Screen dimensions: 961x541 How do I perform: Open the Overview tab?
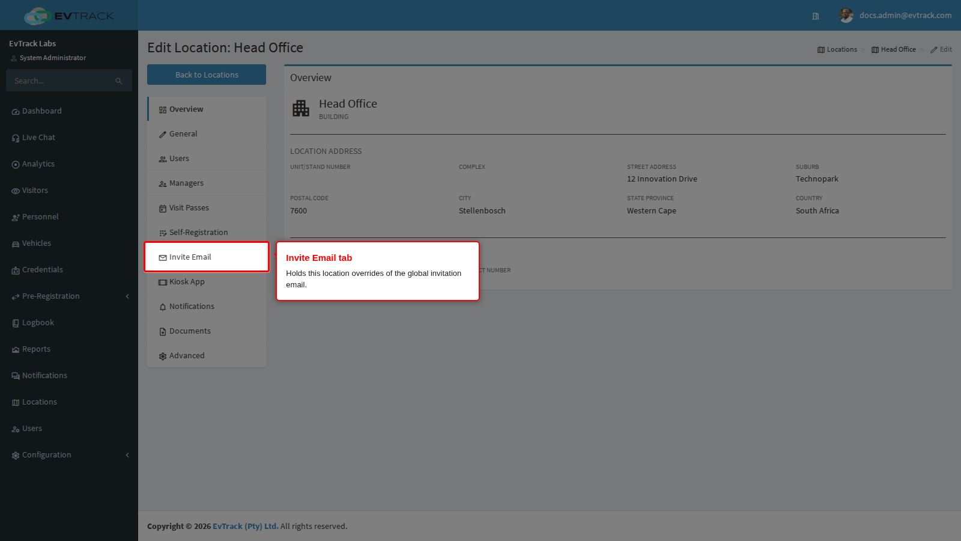click(207, 109)
